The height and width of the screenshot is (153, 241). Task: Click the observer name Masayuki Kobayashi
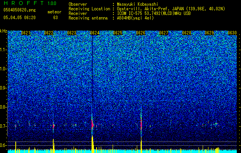138,4
